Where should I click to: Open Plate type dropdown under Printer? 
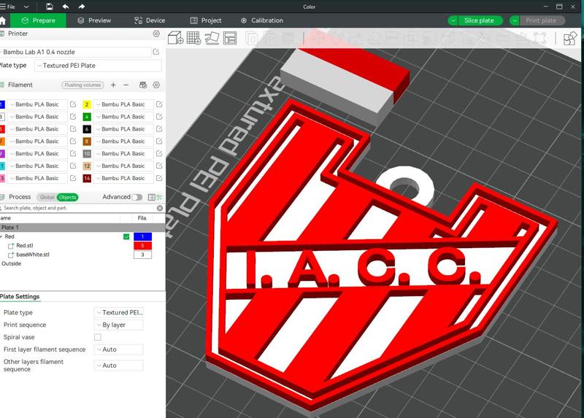tap(99, 66)
